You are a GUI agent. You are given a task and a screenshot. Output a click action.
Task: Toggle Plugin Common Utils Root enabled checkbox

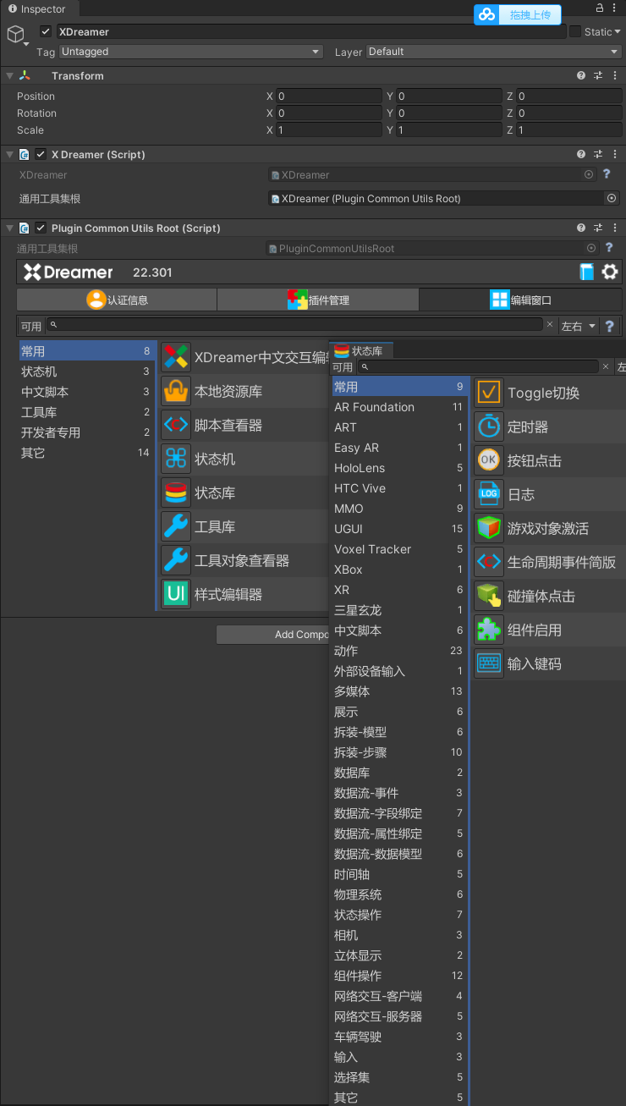click(40, 228)
